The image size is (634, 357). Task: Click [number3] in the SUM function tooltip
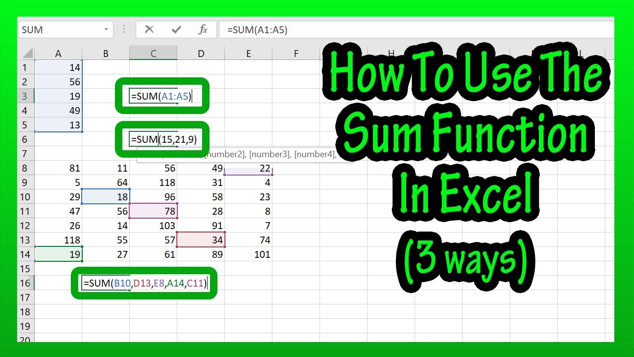268,155
